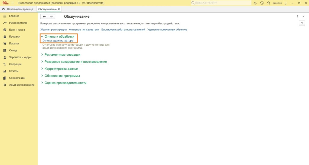The image size is (309, 165).
Task: Open the help question mark button
Action: click(x=301, y=23)
